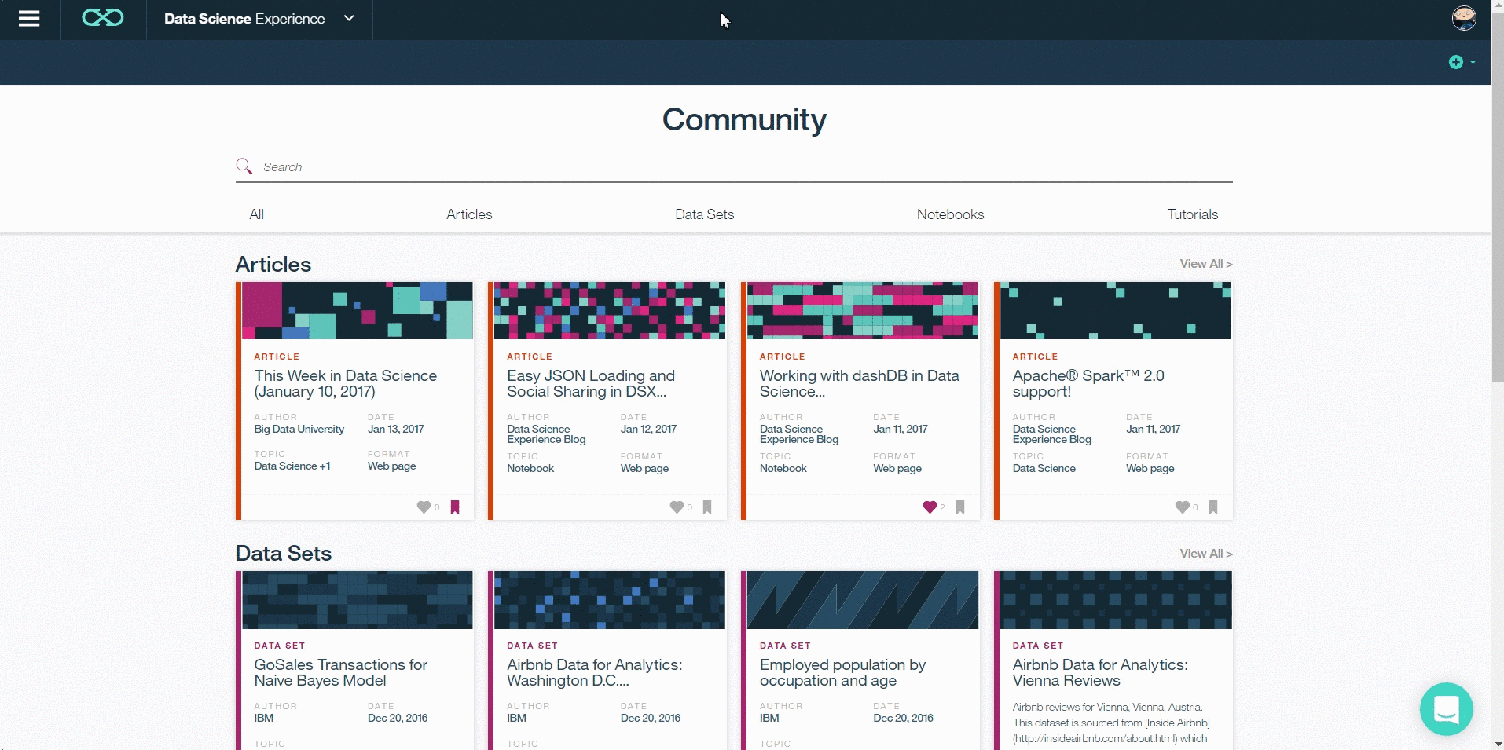Click the Data Science Experience infinity logo

click(x=103, y=18)
